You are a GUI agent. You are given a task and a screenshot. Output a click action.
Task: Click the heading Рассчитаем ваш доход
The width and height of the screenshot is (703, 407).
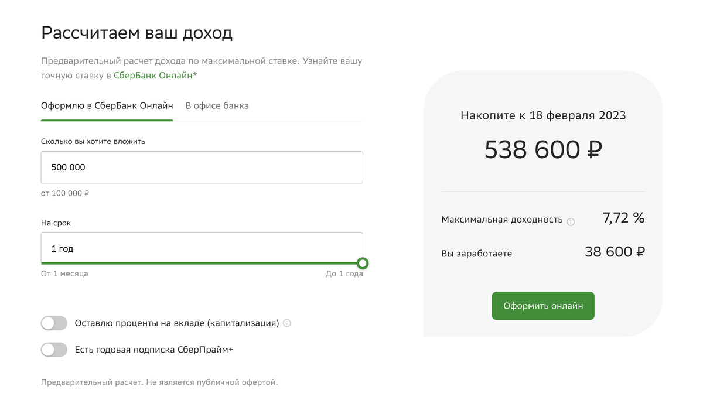click(136, 33)
